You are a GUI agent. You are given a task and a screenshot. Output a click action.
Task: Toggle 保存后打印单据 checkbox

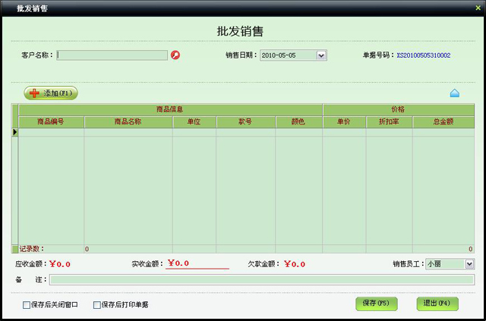point(97,305)
